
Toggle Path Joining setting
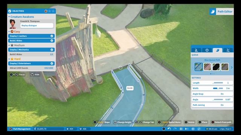point(212,105)
